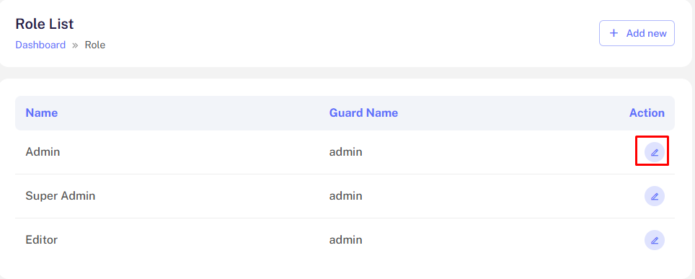The height and width of the screenshot is (279, 695).
Task: Click the Role List page heading
Action: [x=44, y=24]
